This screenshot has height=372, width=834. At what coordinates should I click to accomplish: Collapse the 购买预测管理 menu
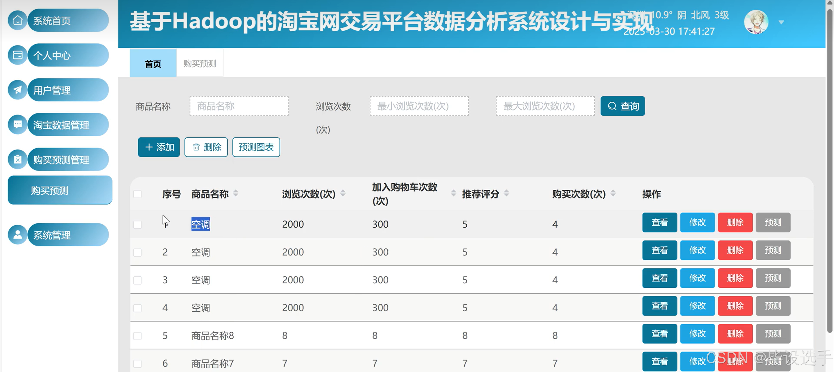click(68, 160)
